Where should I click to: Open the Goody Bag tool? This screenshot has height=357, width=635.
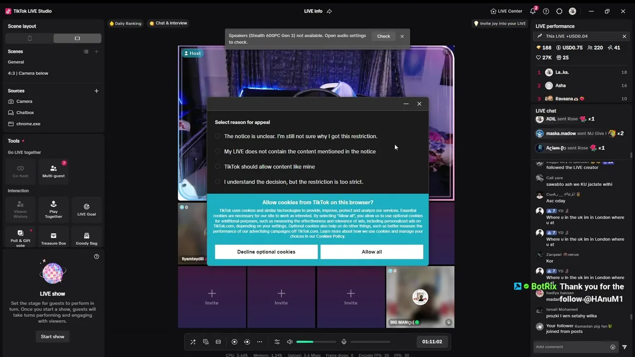click(86, 238)
